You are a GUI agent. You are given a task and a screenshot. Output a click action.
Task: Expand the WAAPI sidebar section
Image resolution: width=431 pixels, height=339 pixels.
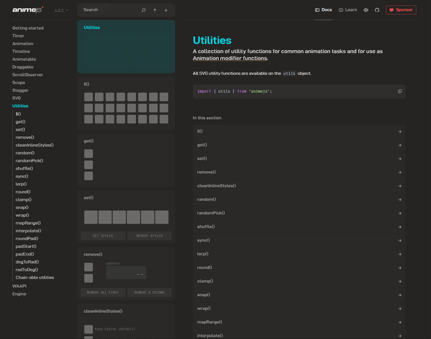[x=20, y=286]
